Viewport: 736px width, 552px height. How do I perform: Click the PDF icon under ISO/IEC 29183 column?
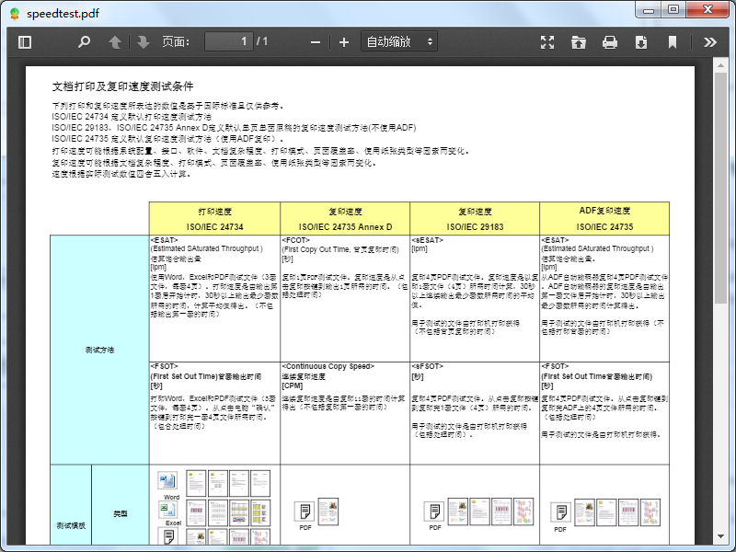point(434,512)
